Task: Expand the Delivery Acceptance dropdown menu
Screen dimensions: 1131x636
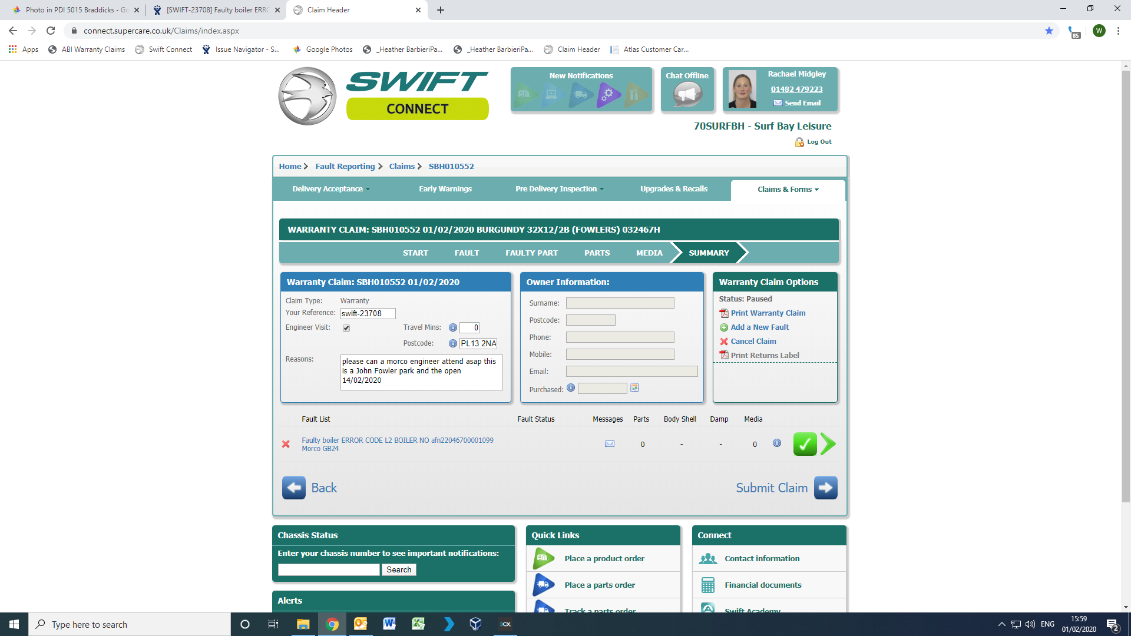Action: pos(331,189)
